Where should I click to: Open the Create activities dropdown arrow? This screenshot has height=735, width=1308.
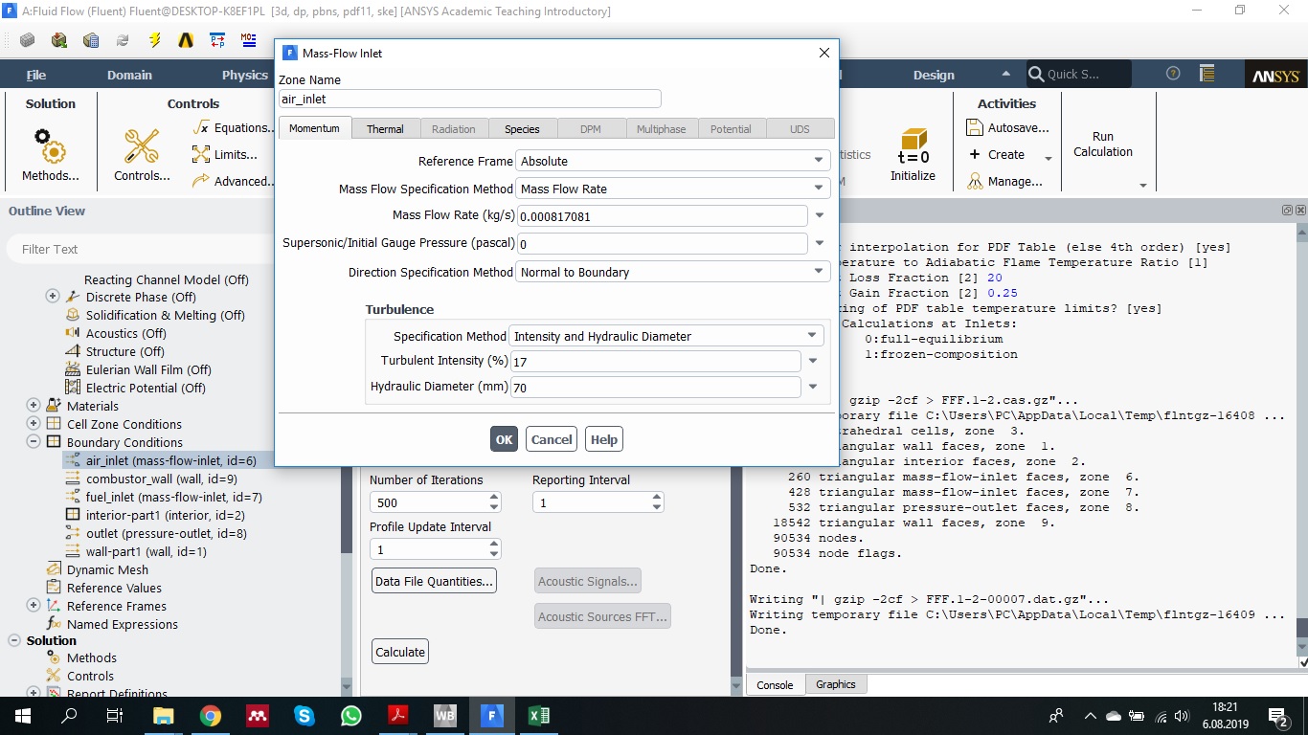click(x=1049, y=156)
